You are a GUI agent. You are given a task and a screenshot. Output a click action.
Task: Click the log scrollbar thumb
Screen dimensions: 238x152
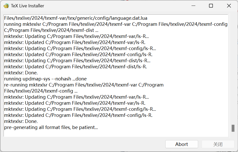click(233, 128)
